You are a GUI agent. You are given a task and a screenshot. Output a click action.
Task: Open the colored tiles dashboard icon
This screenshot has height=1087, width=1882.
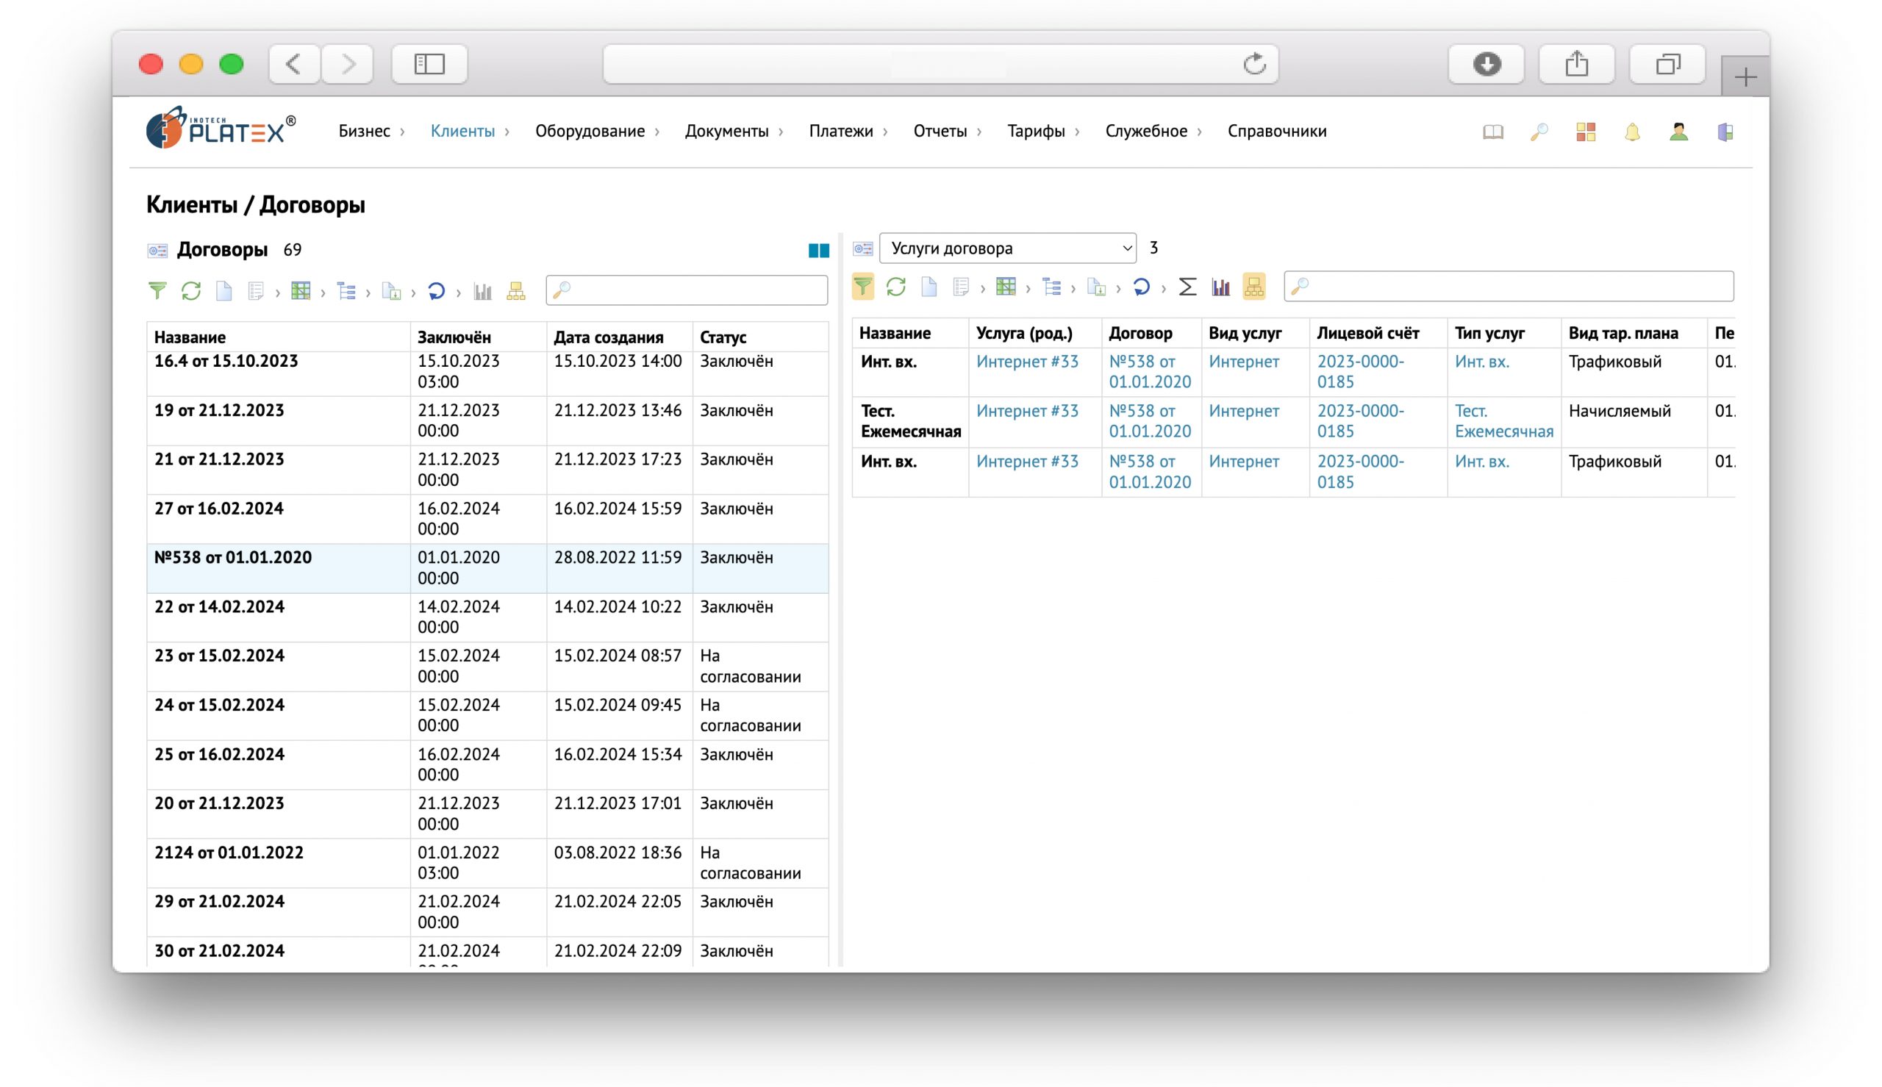(1586, 132)
